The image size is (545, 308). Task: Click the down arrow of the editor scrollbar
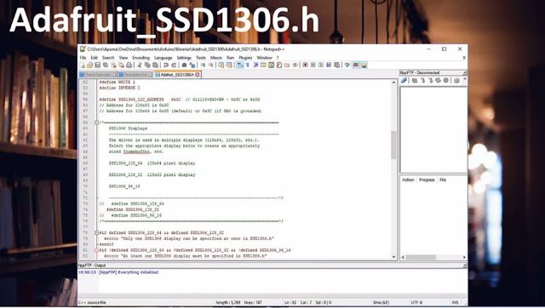tap(393, 257)
